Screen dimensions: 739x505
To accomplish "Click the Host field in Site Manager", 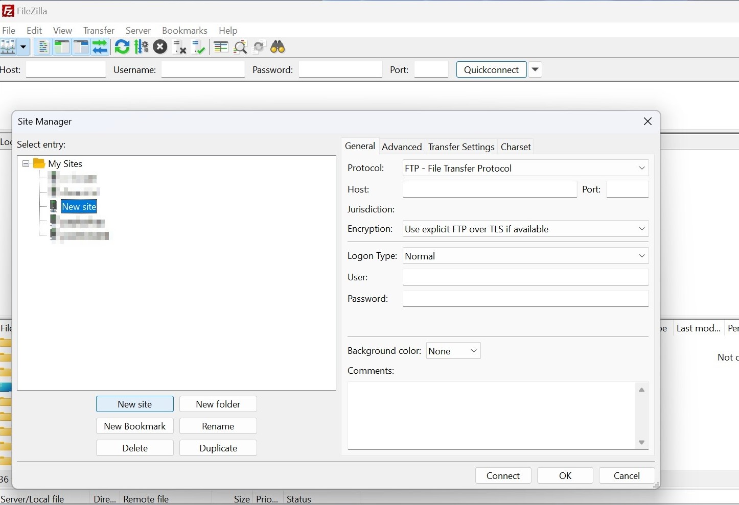I will (x=490, y=190).
